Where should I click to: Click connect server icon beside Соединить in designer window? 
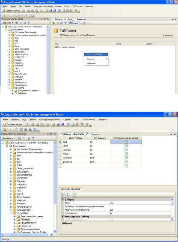19,138
